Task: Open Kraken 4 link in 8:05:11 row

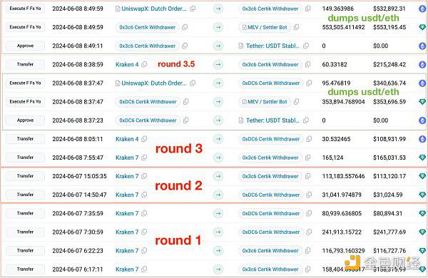Action: [127, 139]
